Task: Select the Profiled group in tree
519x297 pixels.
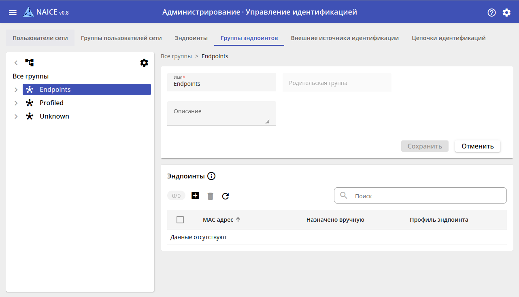Action: coord(51,103)
